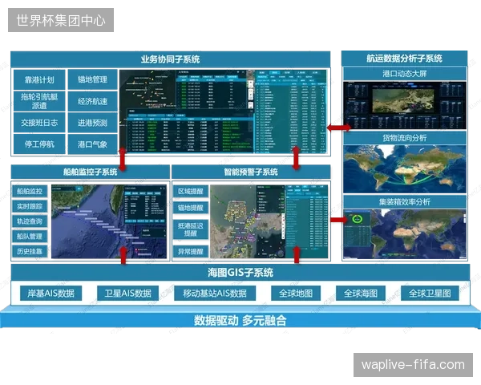Select the 锚地提醒 box

point(191,208)
